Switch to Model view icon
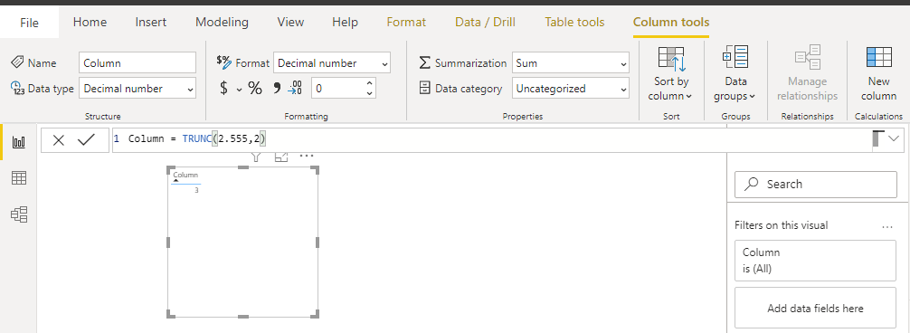 pos(19,215)
